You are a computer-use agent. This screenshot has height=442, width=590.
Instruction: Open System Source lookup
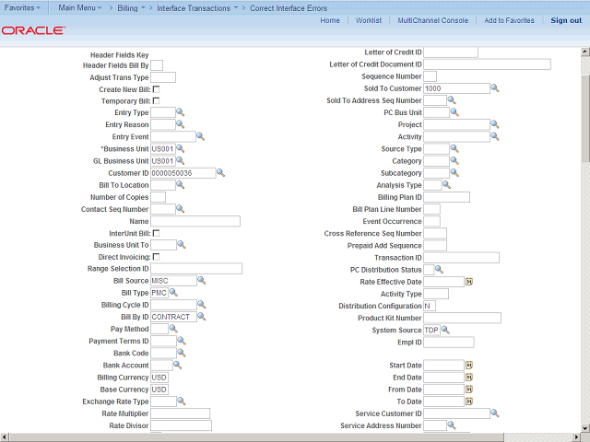tap(445, 330)
